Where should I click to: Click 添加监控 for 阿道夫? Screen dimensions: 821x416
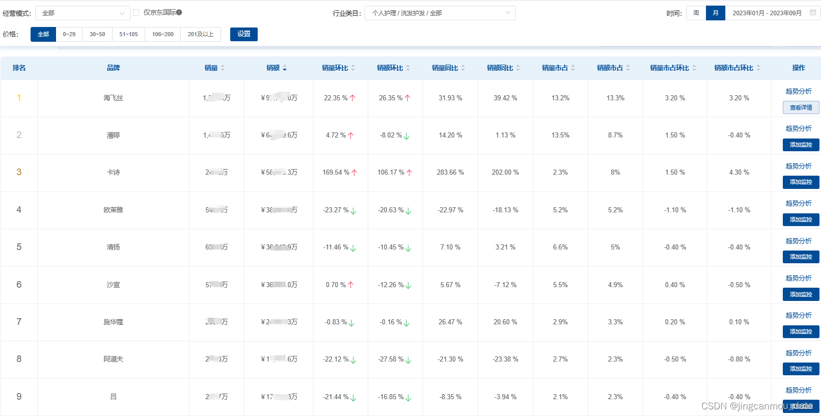point(801,369)
